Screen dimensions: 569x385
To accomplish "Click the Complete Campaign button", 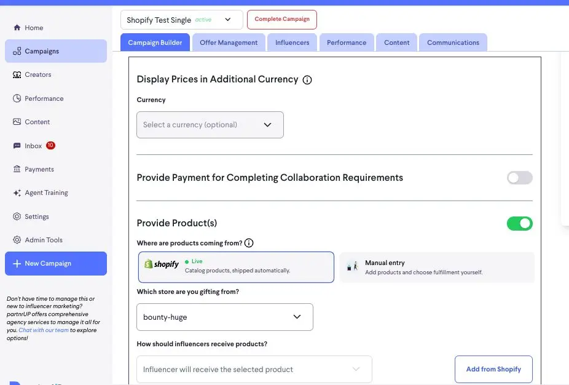I will tap(282, 19).
